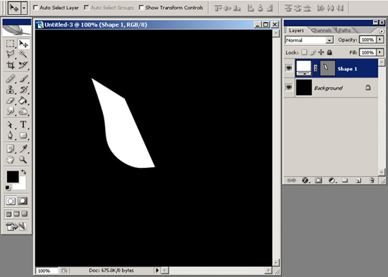Select the Rectangular Marquee tool

click(x=10, y=44)
